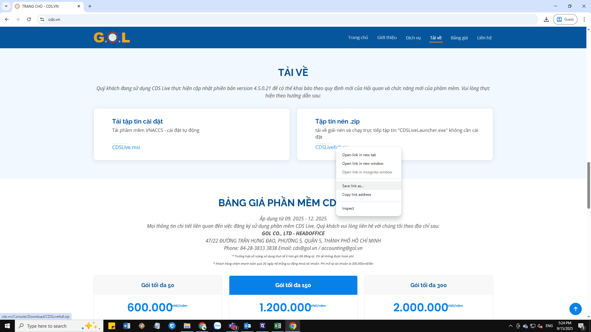This screenshot has width=591, height=332.
Task: Open Microsoft Teams from the taskbar
Action: point(232,326)
